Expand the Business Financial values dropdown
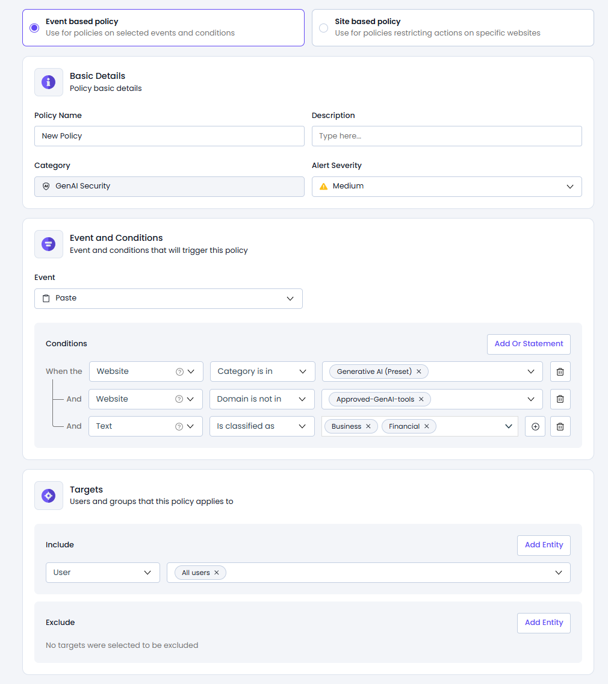The height and width of the screenshot is (684, 608). click(x=509, y=427)
